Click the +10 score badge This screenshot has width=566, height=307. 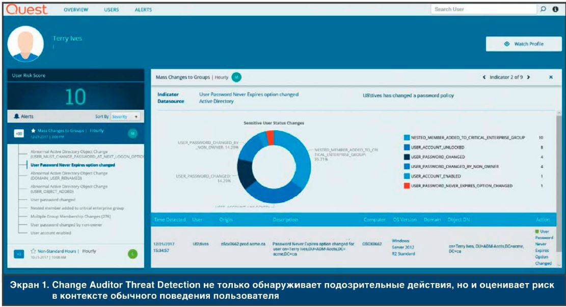[x=19, y=134]
